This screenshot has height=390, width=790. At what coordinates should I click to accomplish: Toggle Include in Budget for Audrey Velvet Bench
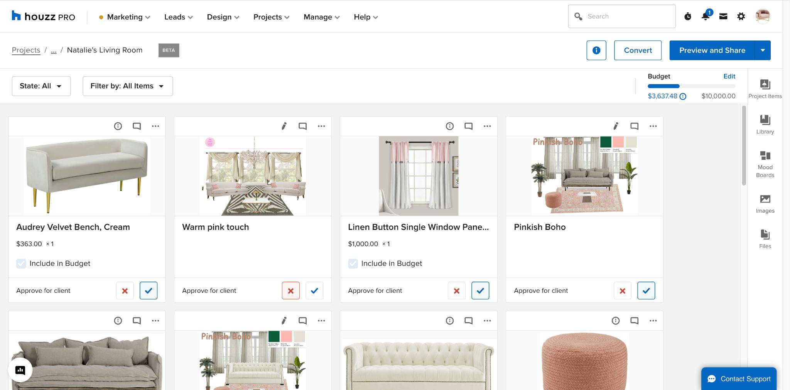(21, 263)
